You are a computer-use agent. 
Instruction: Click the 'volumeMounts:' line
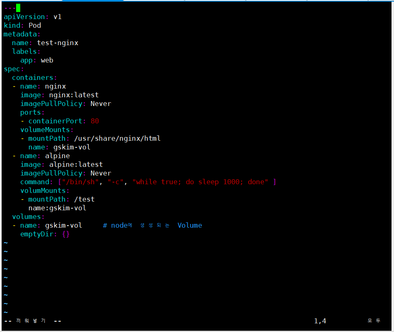point(47,130)
